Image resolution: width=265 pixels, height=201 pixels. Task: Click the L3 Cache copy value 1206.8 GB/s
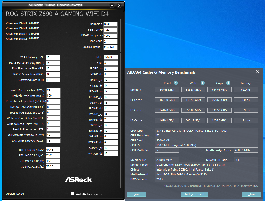tap(220, 120)
